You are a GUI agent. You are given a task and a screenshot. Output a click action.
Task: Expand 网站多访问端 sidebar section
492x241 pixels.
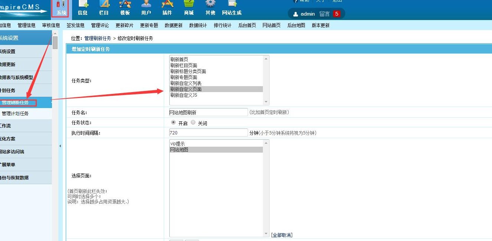[26, 152]
